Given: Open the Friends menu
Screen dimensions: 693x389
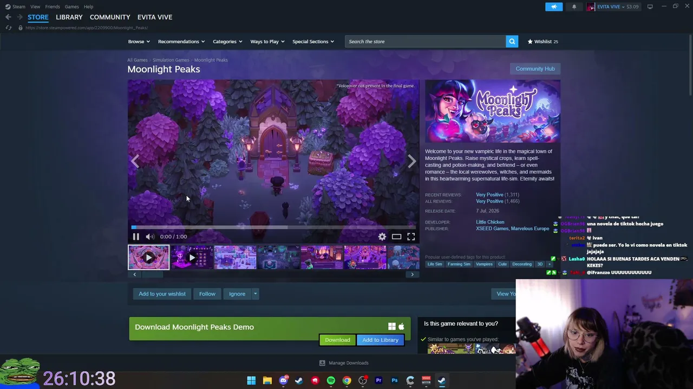Looking at the screenshot, I should (53, 6).
